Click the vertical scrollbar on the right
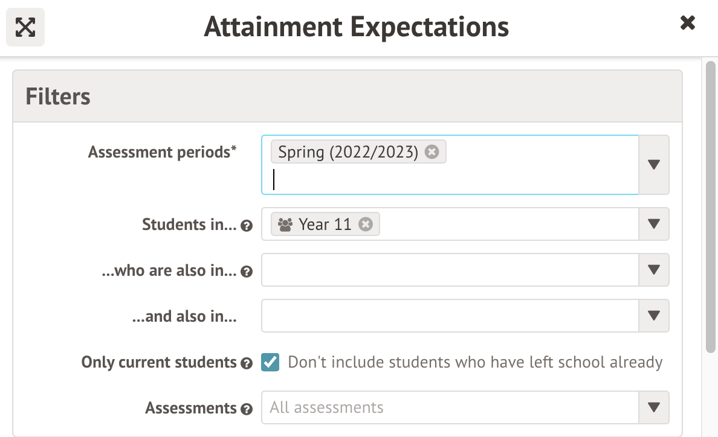 [711, 205]
